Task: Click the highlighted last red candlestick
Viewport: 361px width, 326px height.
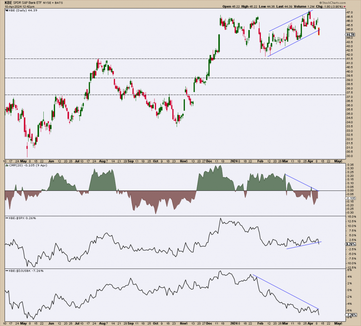Action: [319, 31]
